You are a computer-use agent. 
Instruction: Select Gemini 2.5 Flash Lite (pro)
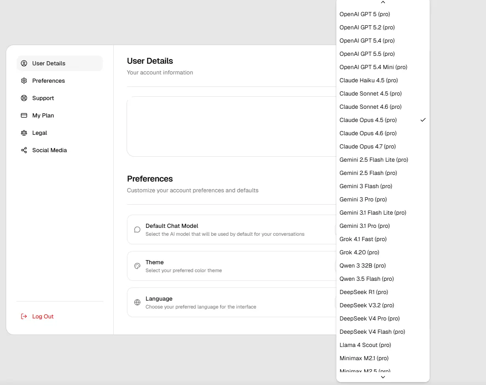tap(383, 160)
